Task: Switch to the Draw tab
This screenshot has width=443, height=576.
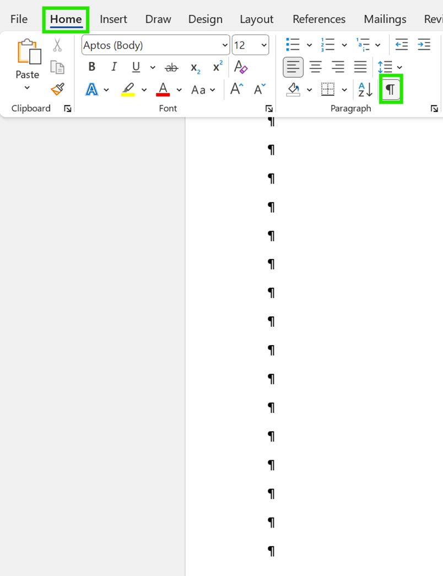Action: 158,19
